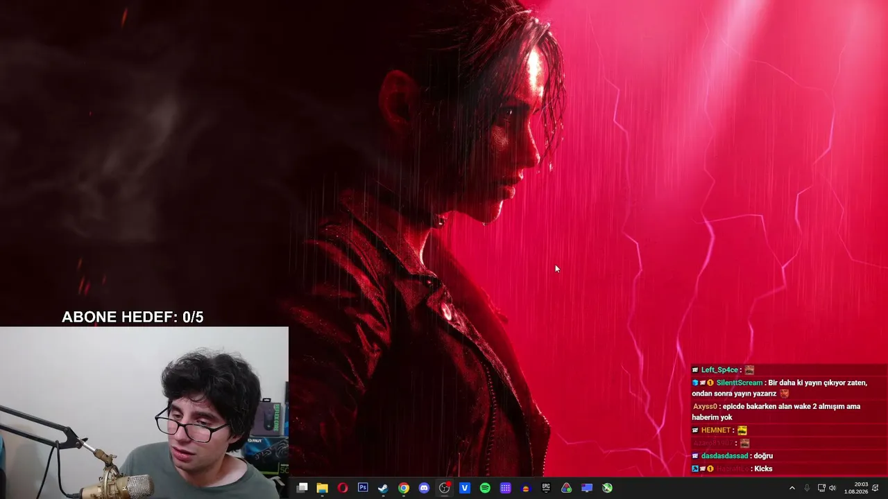Open the notification center bell
Viewport: 888px width, 499px height.
(876, 488)
